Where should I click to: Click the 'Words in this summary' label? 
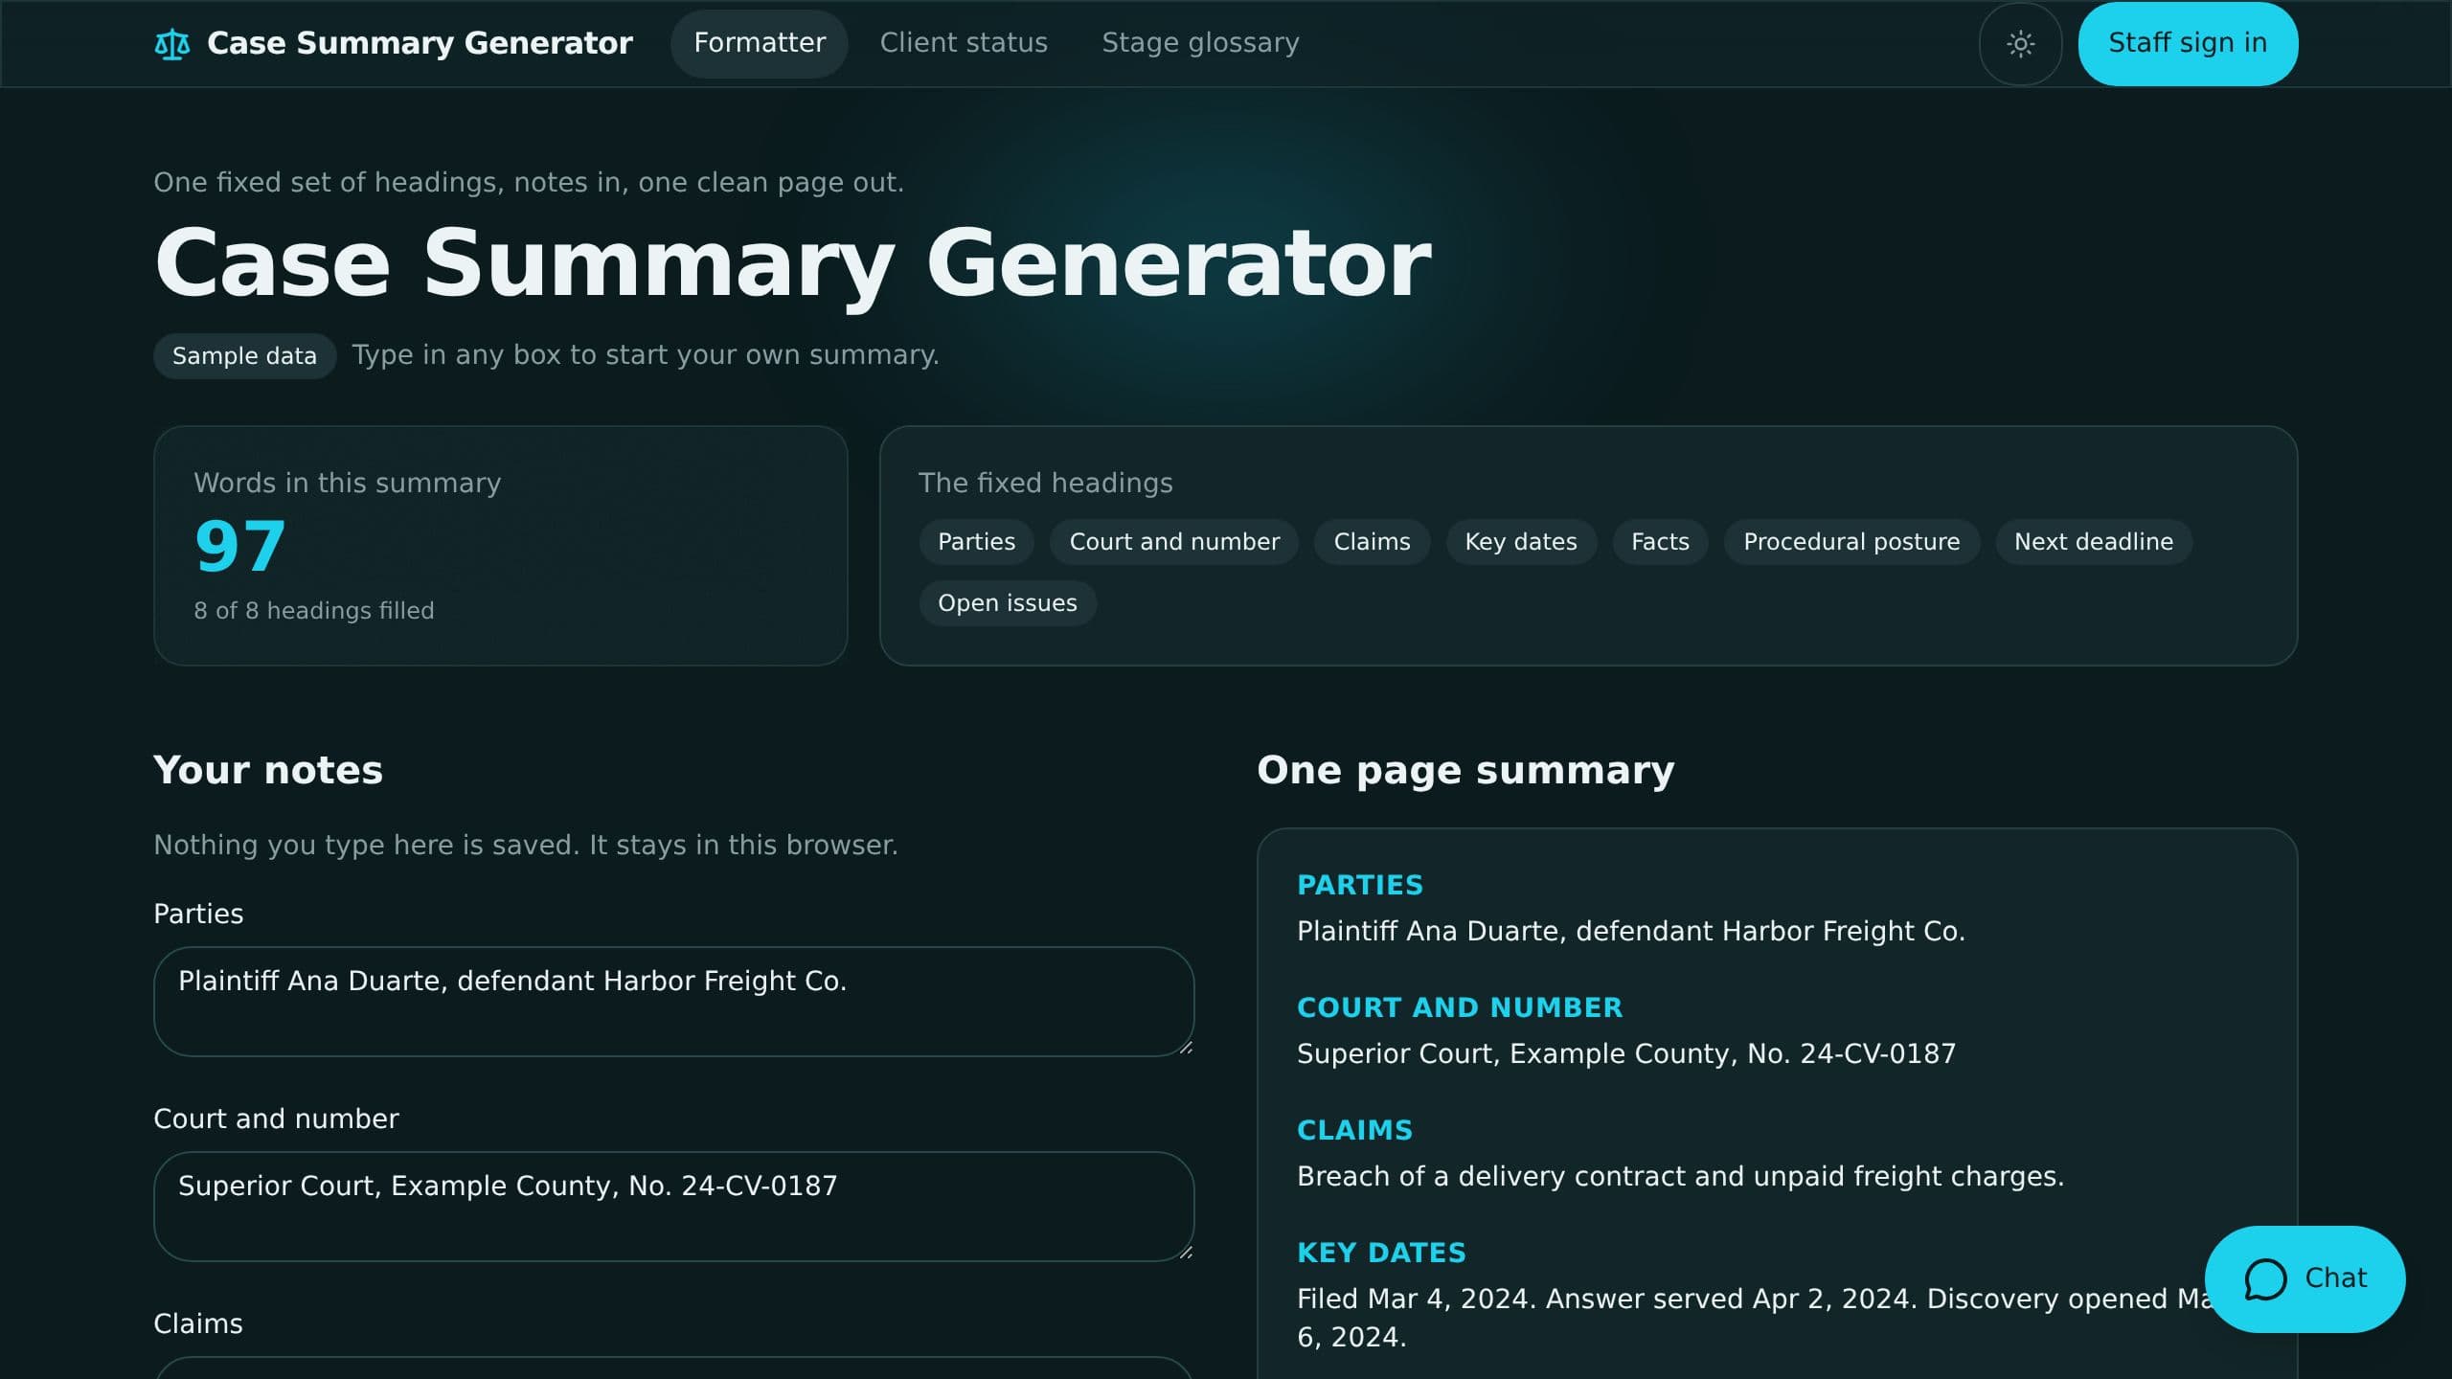pyautogui.click(x=348, y=484)
